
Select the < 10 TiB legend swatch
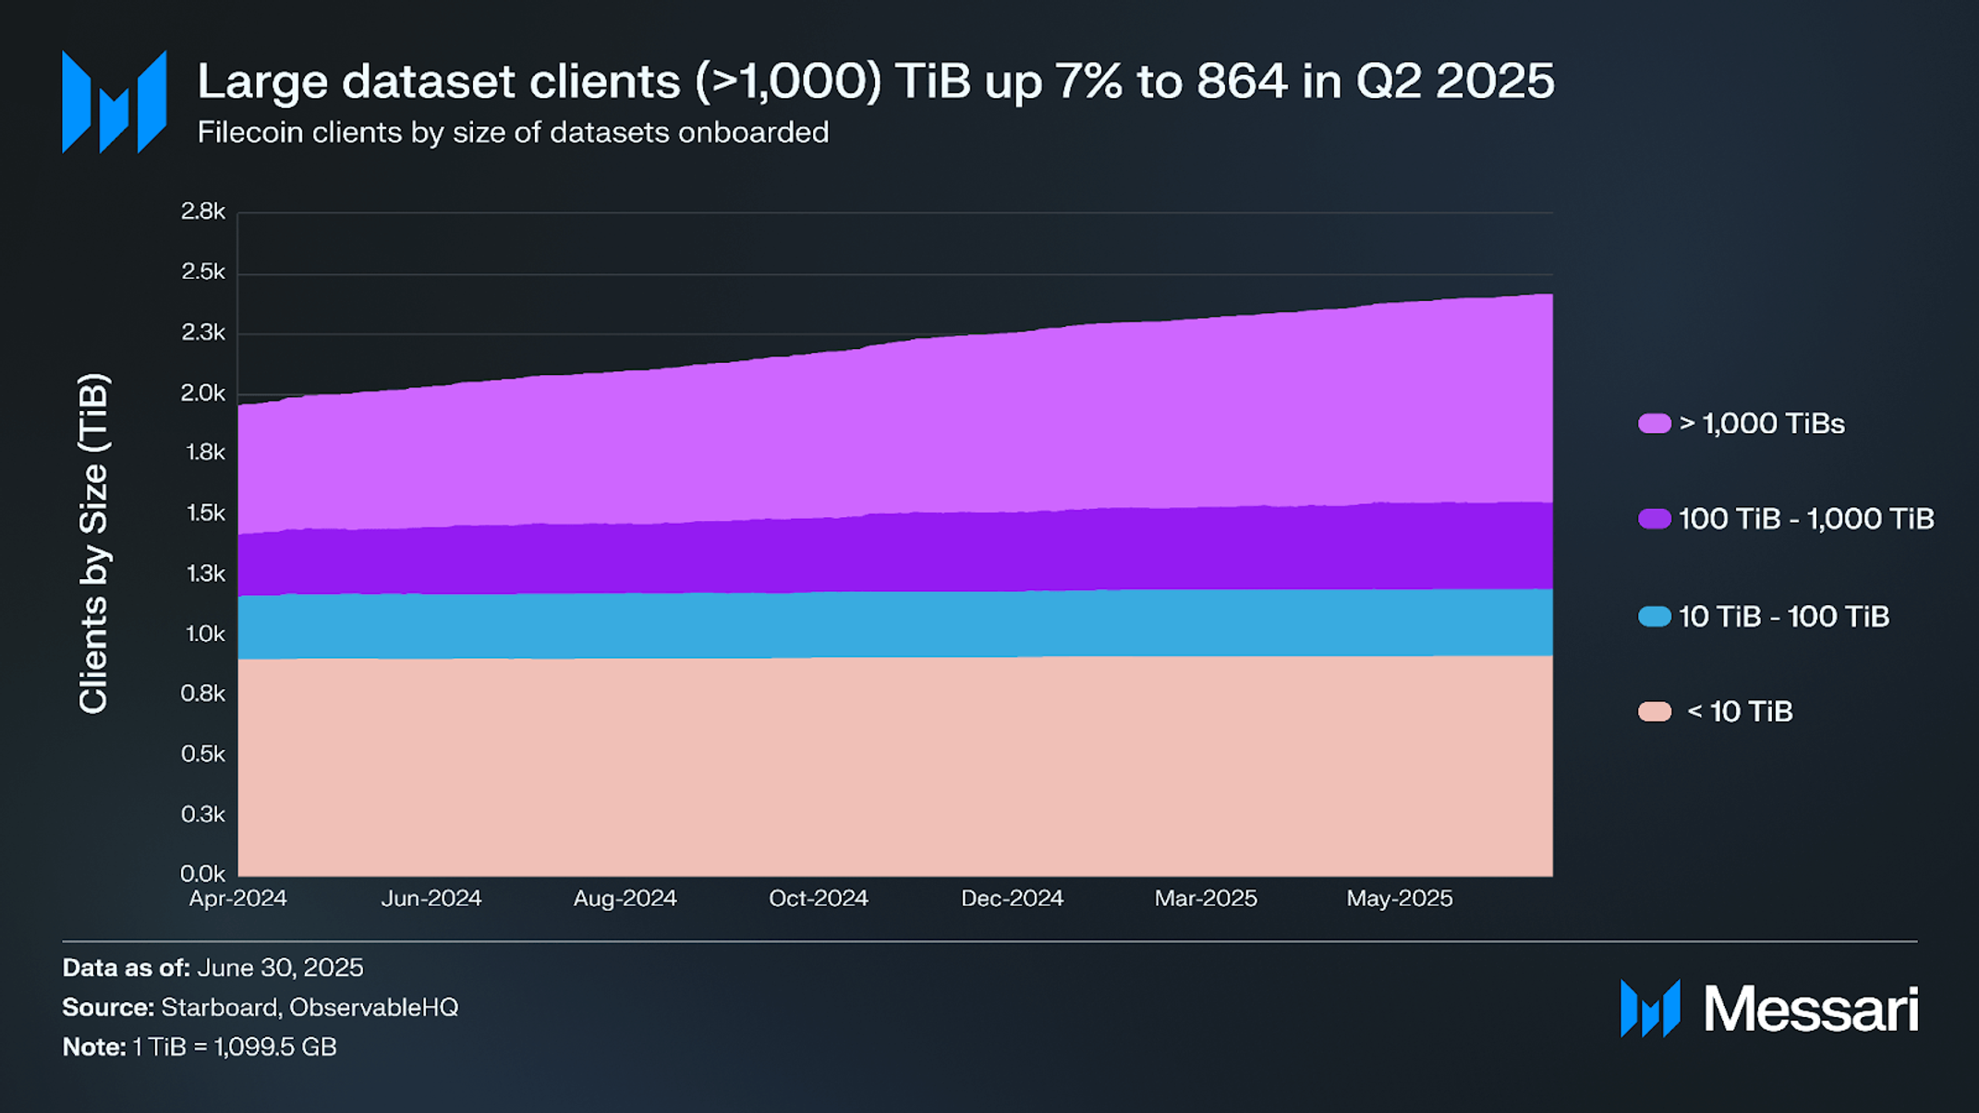click(x=1654, y=712)
